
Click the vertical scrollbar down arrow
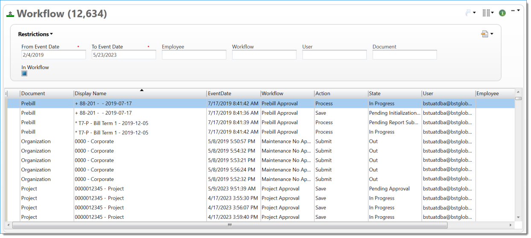[518, 217]
